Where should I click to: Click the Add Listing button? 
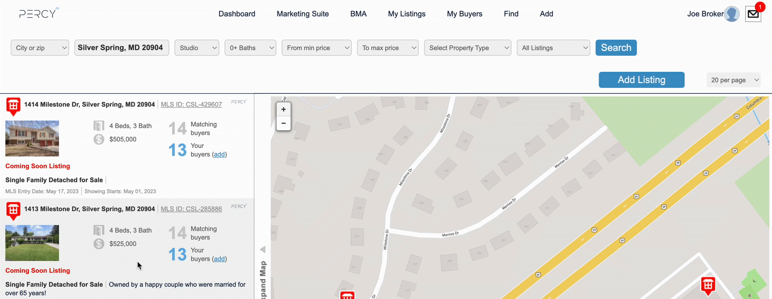(x=641, y=80)
